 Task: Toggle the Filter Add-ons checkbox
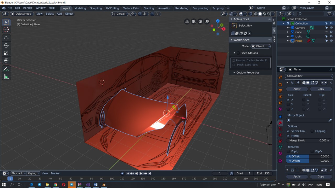(x=238, y=53)
